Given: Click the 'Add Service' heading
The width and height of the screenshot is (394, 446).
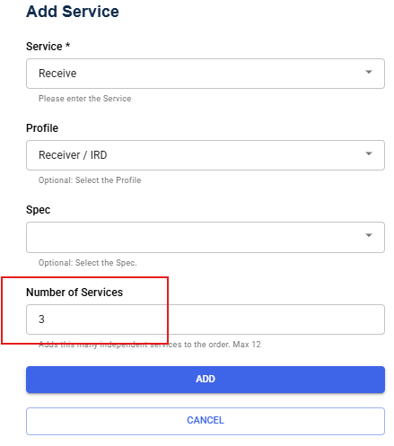Looking at the screenshot, I should 73,12.
